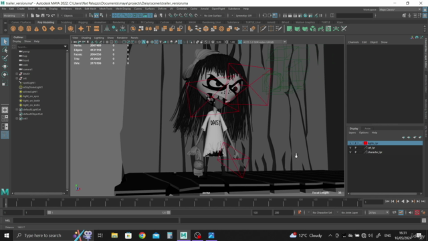Toggle playback P of lights_lyr layer
The width and height of the screenshot is (428, 241).
pyautogui.click(x=355, y=143)
